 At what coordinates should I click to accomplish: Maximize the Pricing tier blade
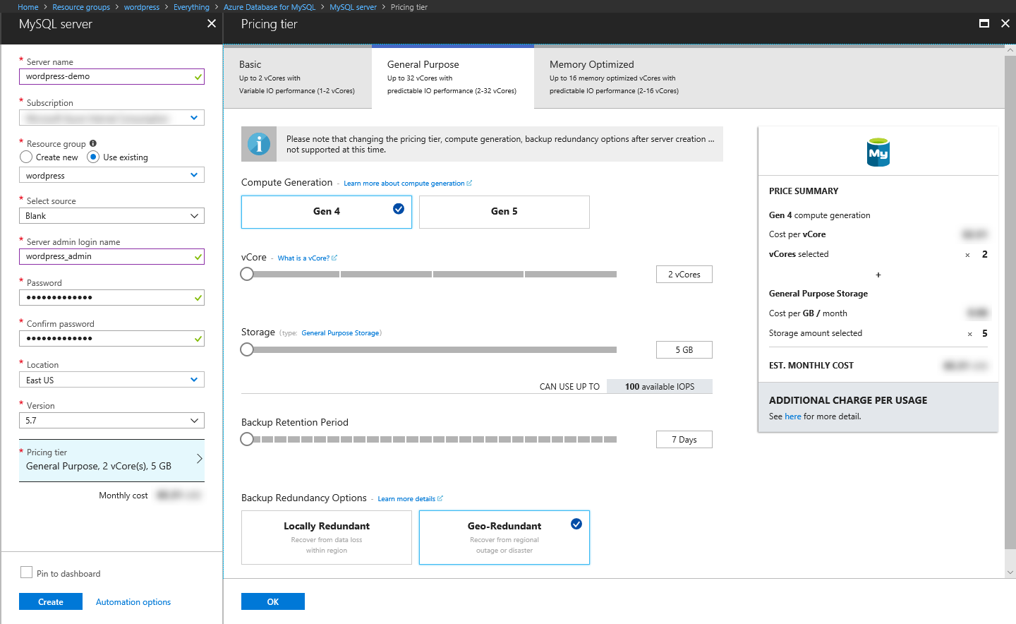click(984, 23)
